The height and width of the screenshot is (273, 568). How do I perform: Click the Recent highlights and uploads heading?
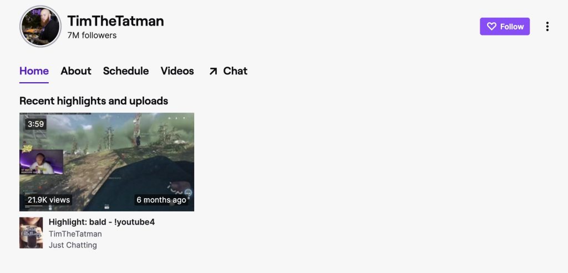[x=94, y=101]
